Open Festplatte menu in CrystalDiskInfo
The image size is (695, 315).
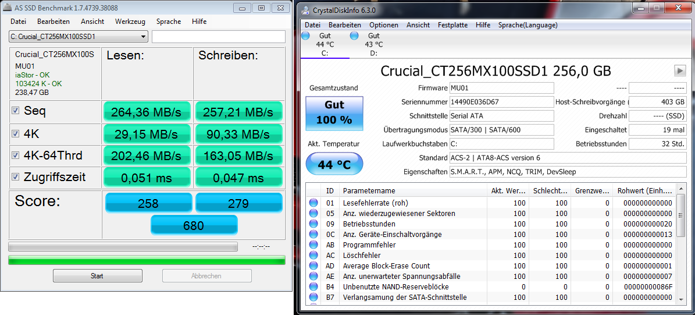tap(452, 25)
